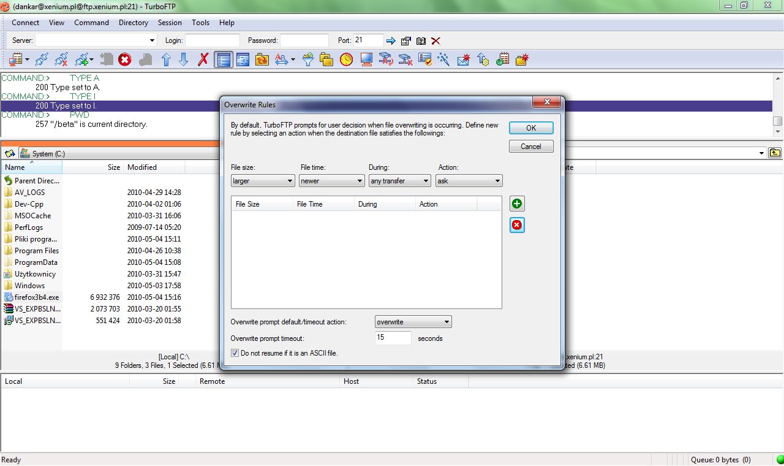Click the log pane vertical scrollbar

778,104
